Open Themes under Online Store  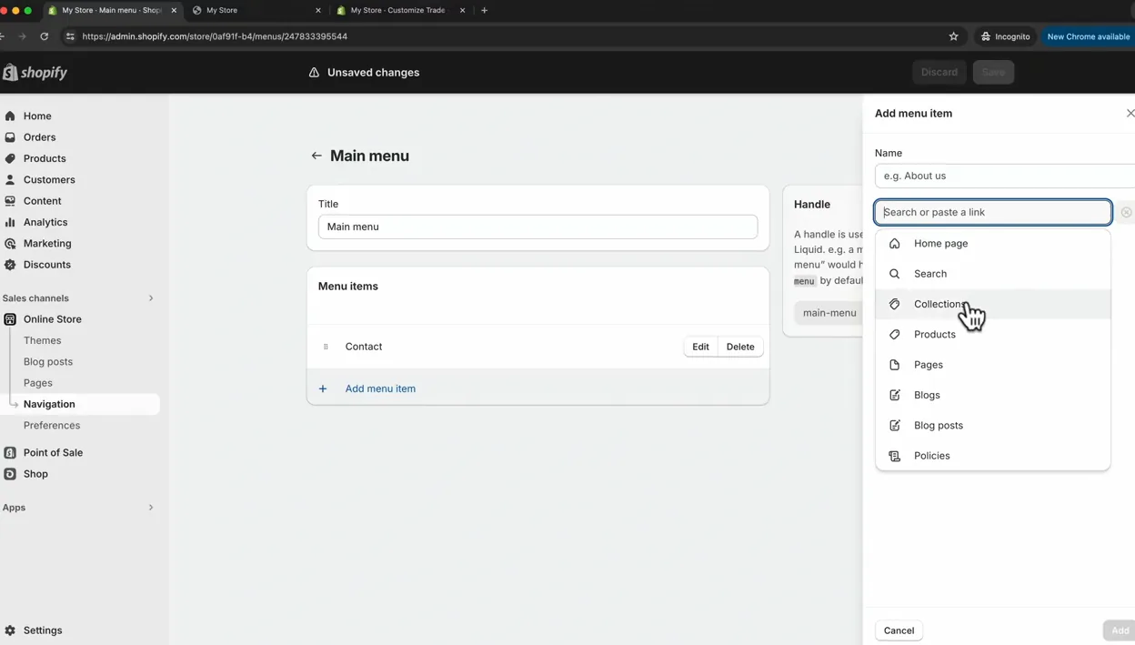click(x=42, y=340)
